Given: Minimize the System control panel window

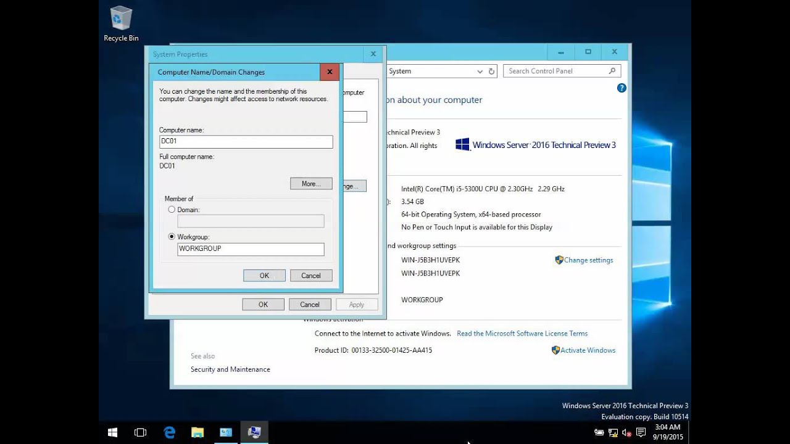Looking at the screenshot, I should tap(561, 52).
